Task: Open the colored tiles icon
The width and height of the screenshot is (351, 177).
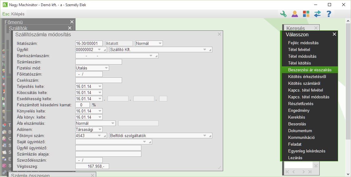Action: click(x=306, y=14)
